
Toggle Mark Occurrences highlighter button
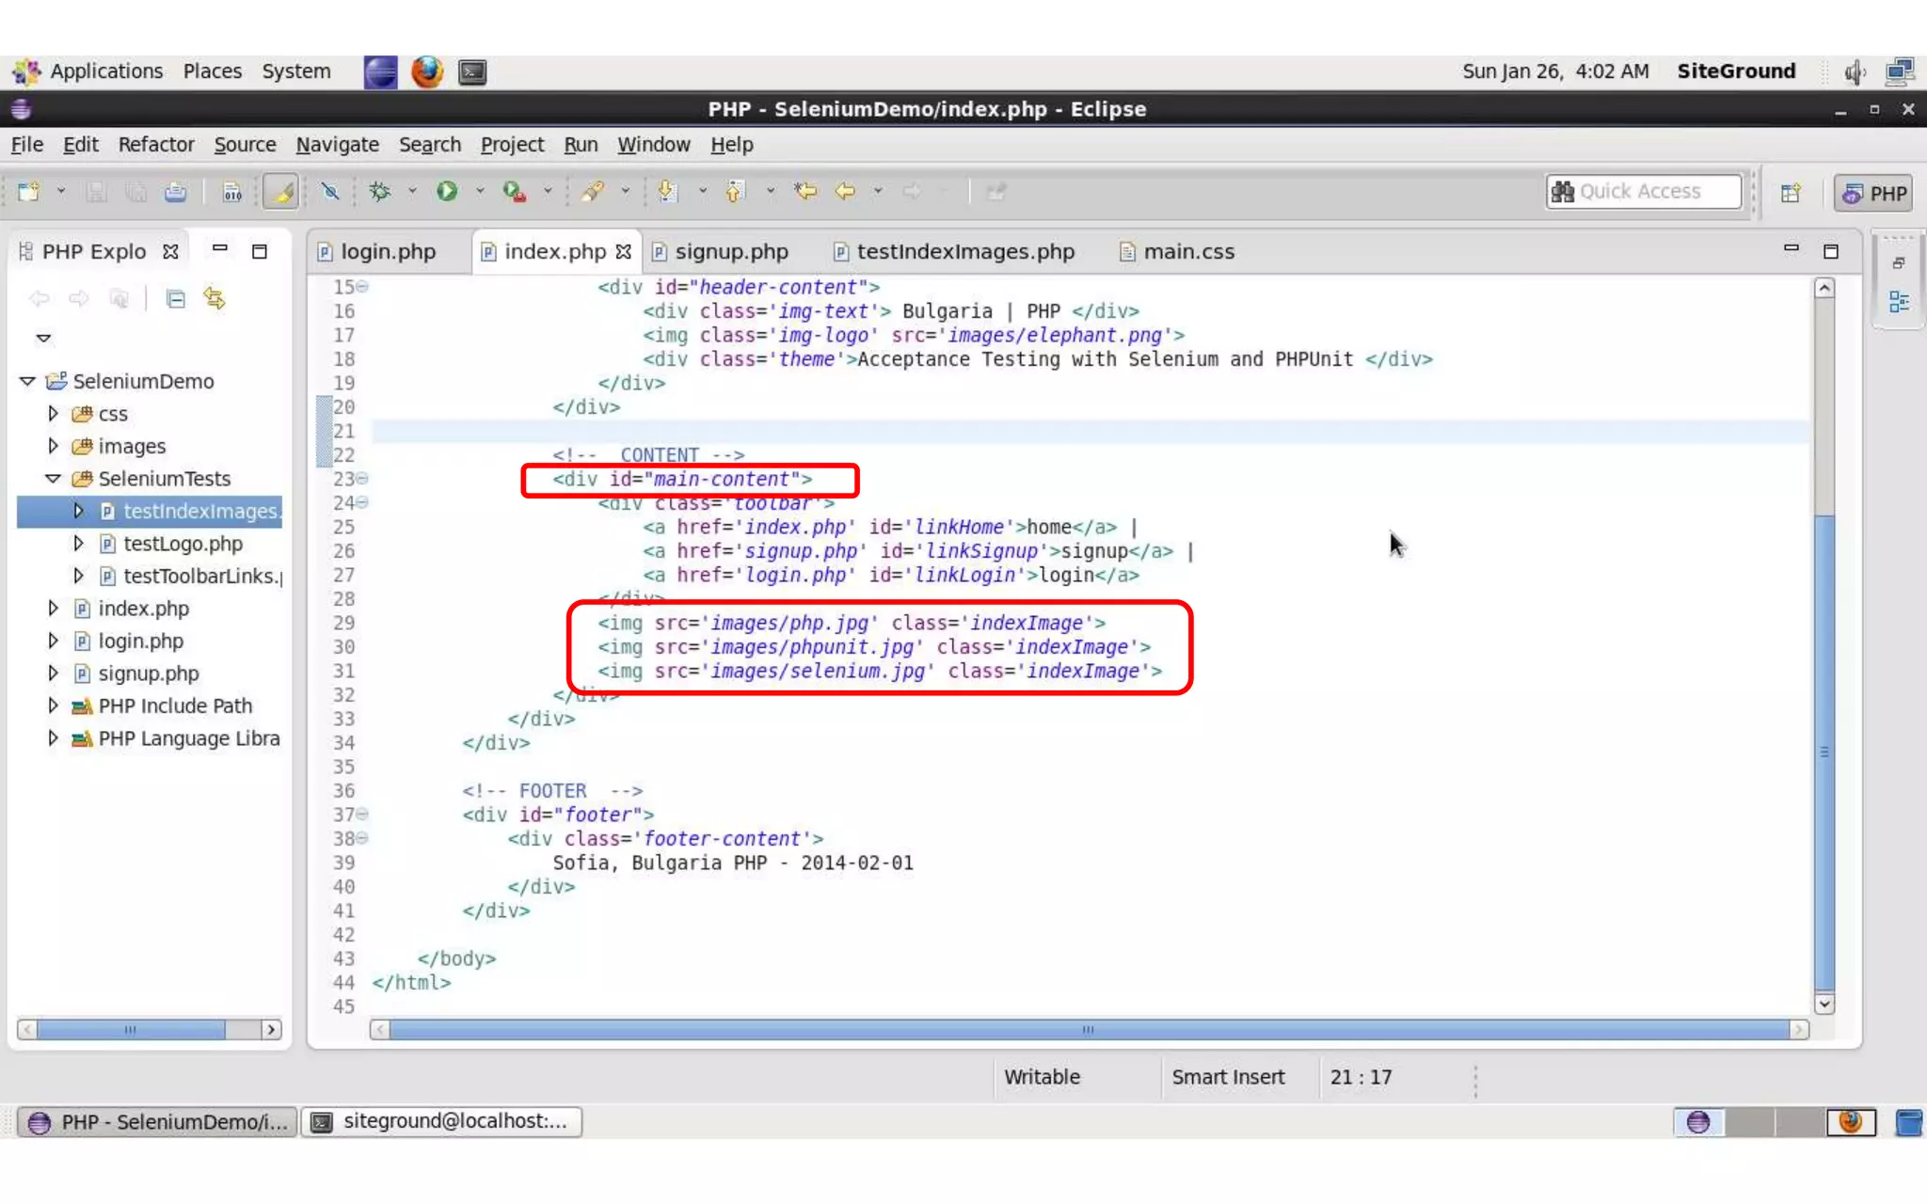click(280, 192)
